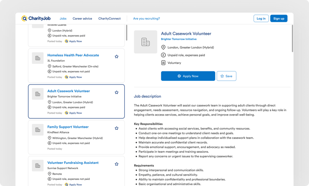Click the Save button in job details
This screenshot has height=186, width=309.
(227, 76)
